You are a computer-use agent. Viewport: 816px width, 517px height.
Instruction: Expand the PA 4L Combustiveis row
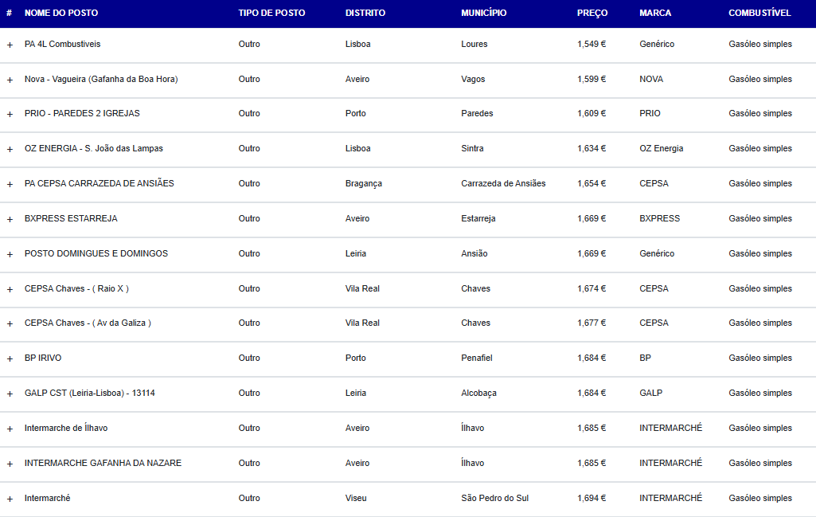pyautogui.click(x=10, y=45)
